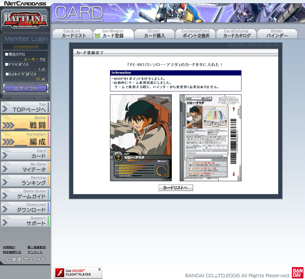
Task: Open the Battle 戦闘 menu
Action: (25, 122)
